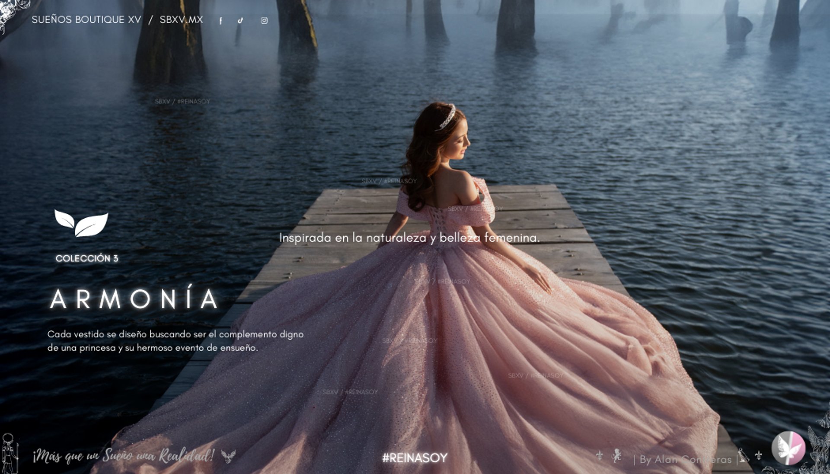Click the fleur-de-lis beside the butterfly badge

coord(758,455)
